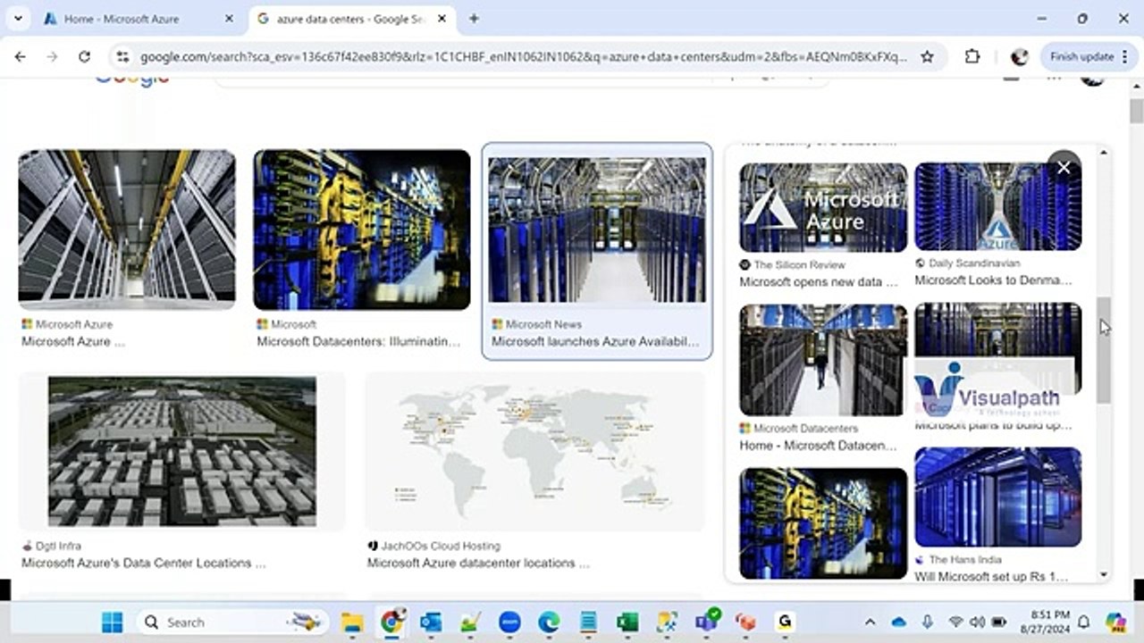Close the image preview side panel
Viewport: 1144px width, 643px height.
click(1064, 167)
